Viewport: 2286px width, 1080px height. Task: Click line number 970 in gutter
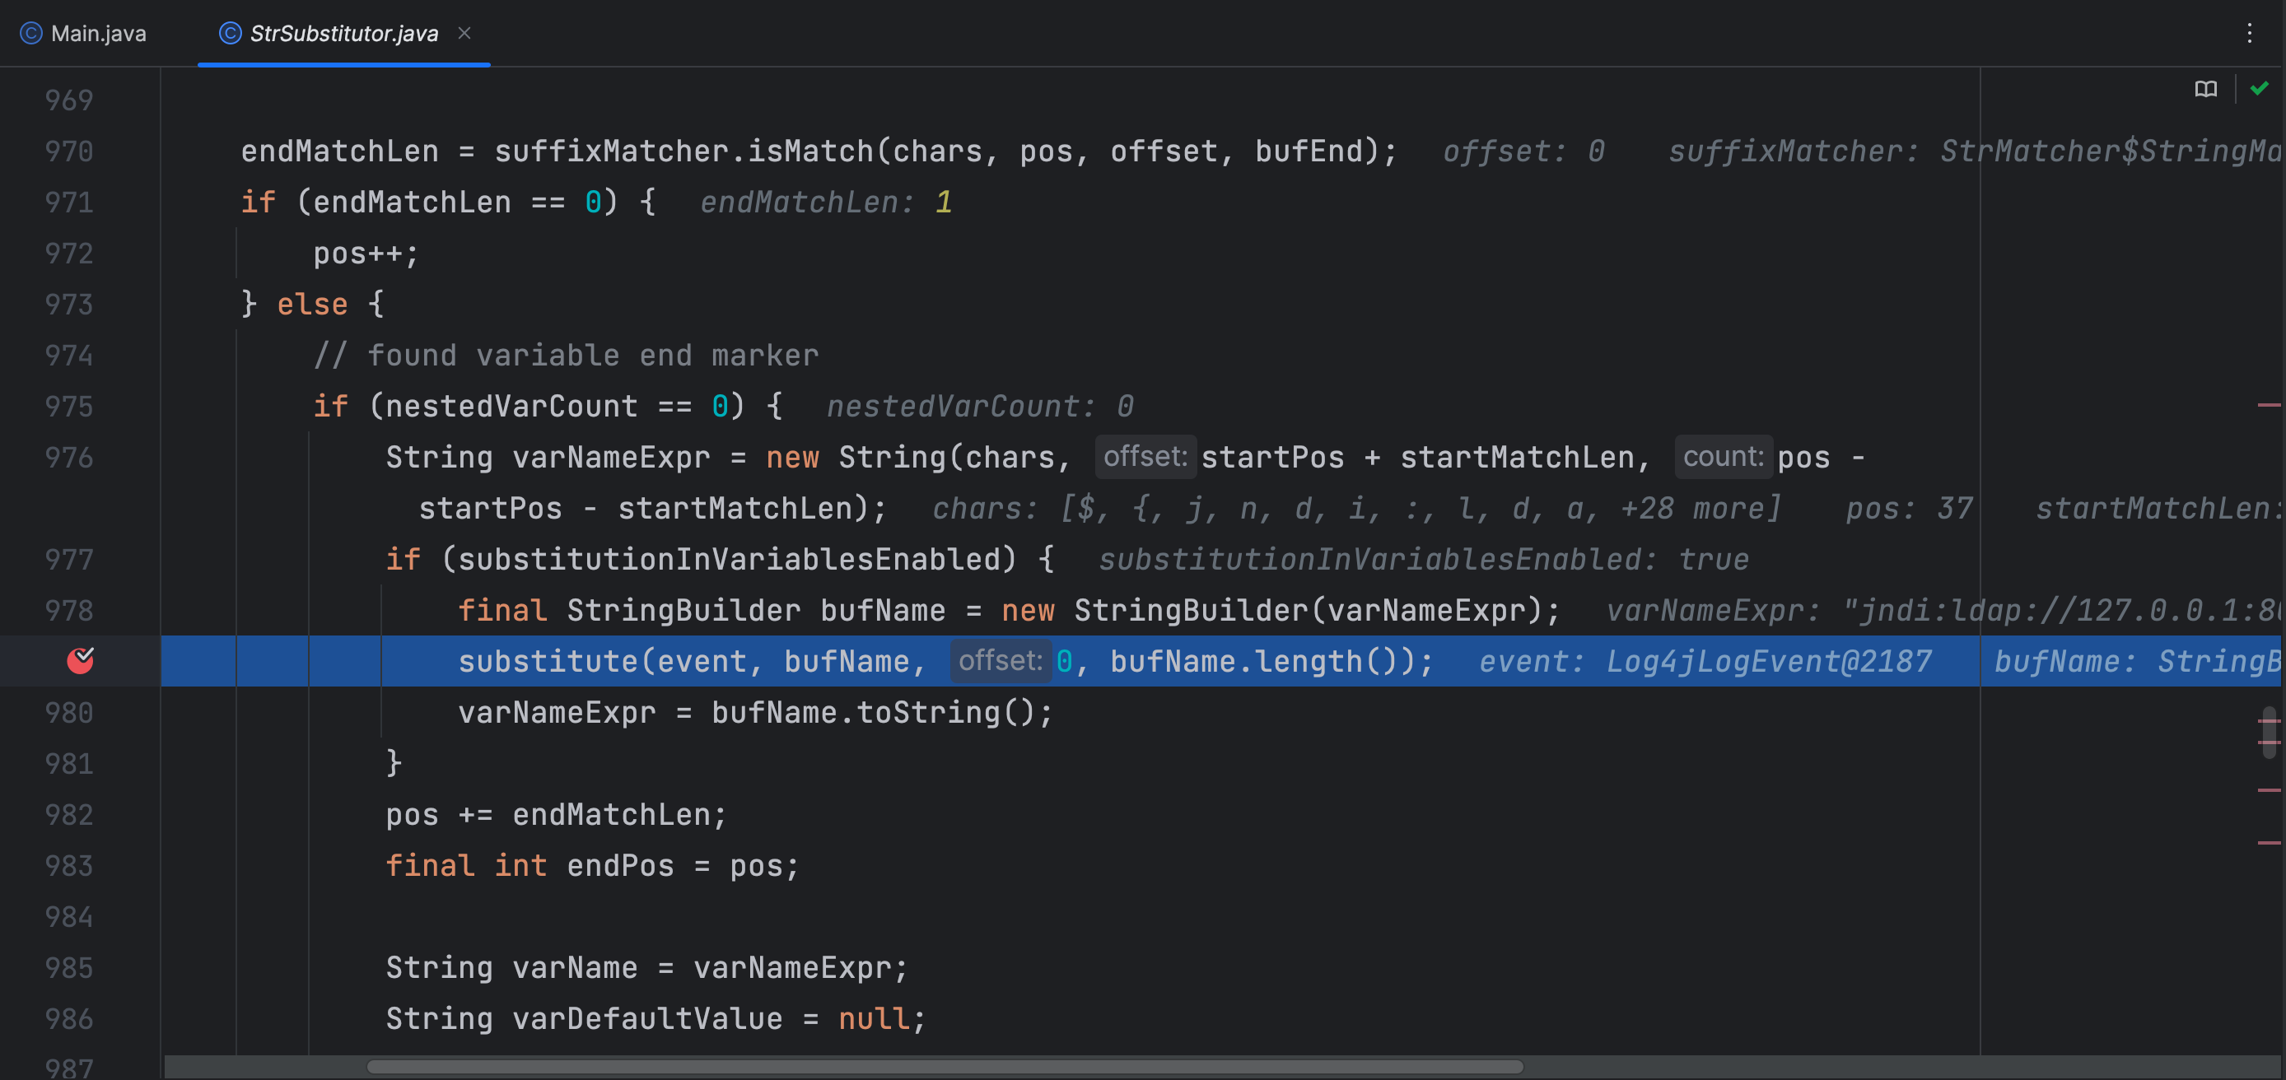click(68, 151)
